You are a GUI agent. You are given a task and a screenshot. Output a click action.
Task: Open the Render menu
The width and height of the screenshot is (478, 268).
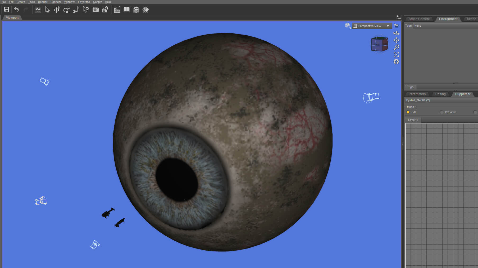click(x=43, y=2)
